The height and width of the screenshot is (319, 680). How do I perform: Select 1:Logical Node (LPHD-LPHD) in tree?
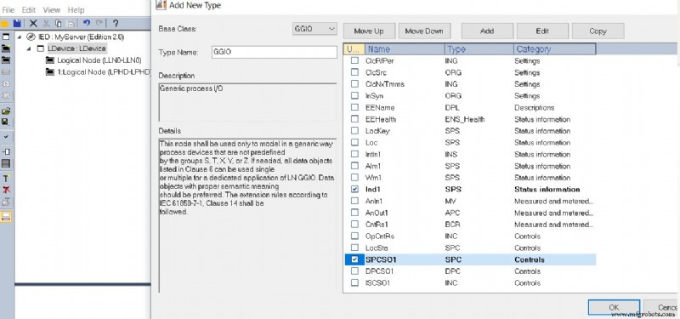point(104,72)
